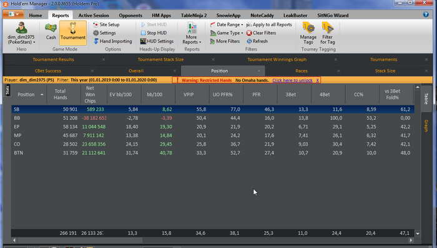
Task: Switch to Tournament Stack Size report tab
Action: [160, 59]
